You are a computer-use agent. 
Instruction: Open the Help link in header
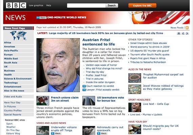[49, 5]
